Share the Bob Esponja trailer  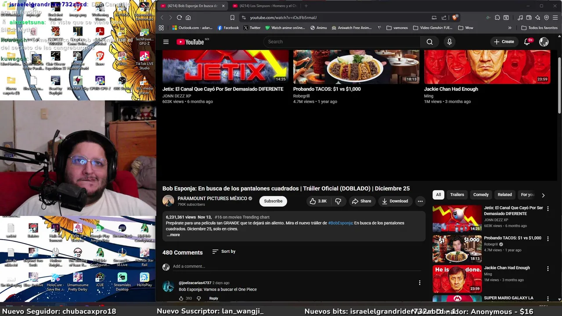click(x=361, y=201)
